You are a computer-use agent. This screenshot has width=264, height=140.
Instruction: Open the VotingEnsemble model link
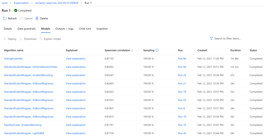pyautogui.click(x=13, y=59)
